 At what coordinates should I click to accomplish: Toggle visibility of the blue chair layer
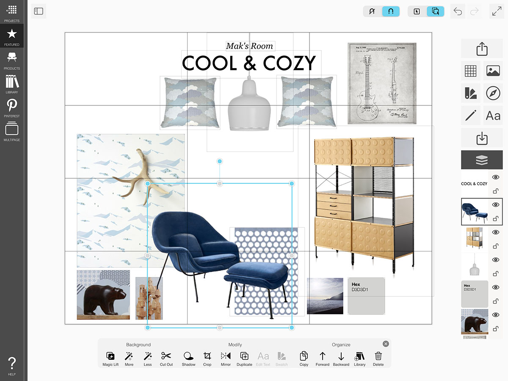pyautogui.click(x=496, y=204)
